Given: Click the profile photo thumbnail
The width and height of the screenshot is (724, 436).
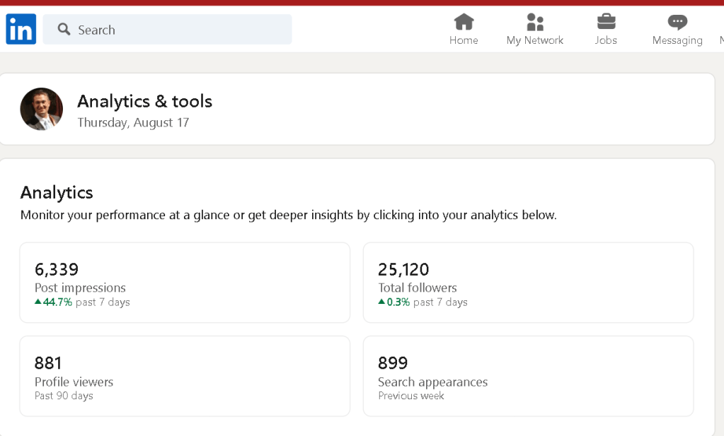Looking at the screenshot, I should (42, 110).
